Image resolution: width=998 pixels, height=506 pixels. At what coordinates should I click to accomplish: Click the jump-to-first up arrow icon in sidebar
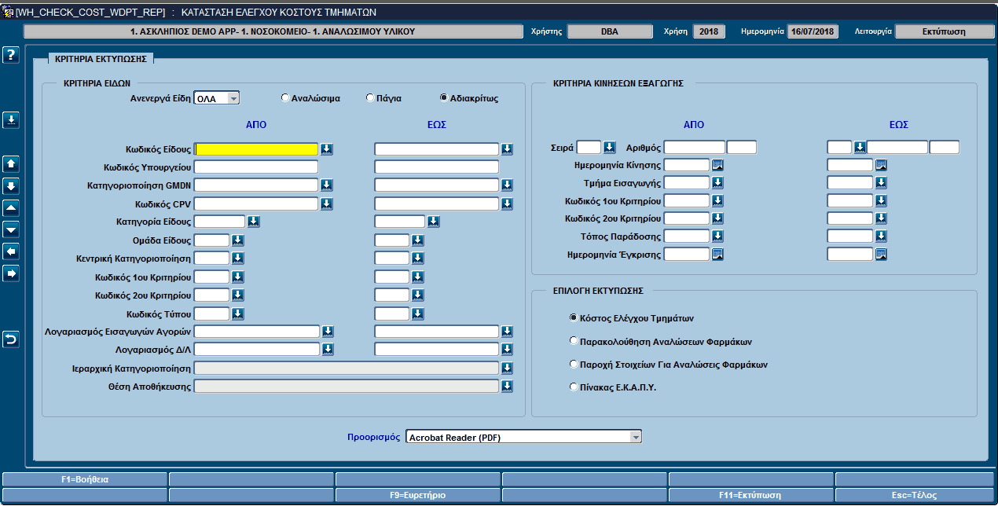coord(11,164)
